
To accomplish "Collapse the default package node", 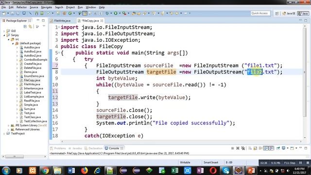I will 13,43.
